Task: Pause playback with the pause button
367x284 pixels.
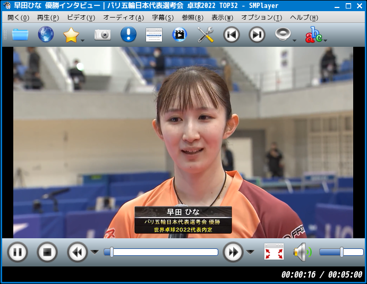Action: click(x=18, y=252)
